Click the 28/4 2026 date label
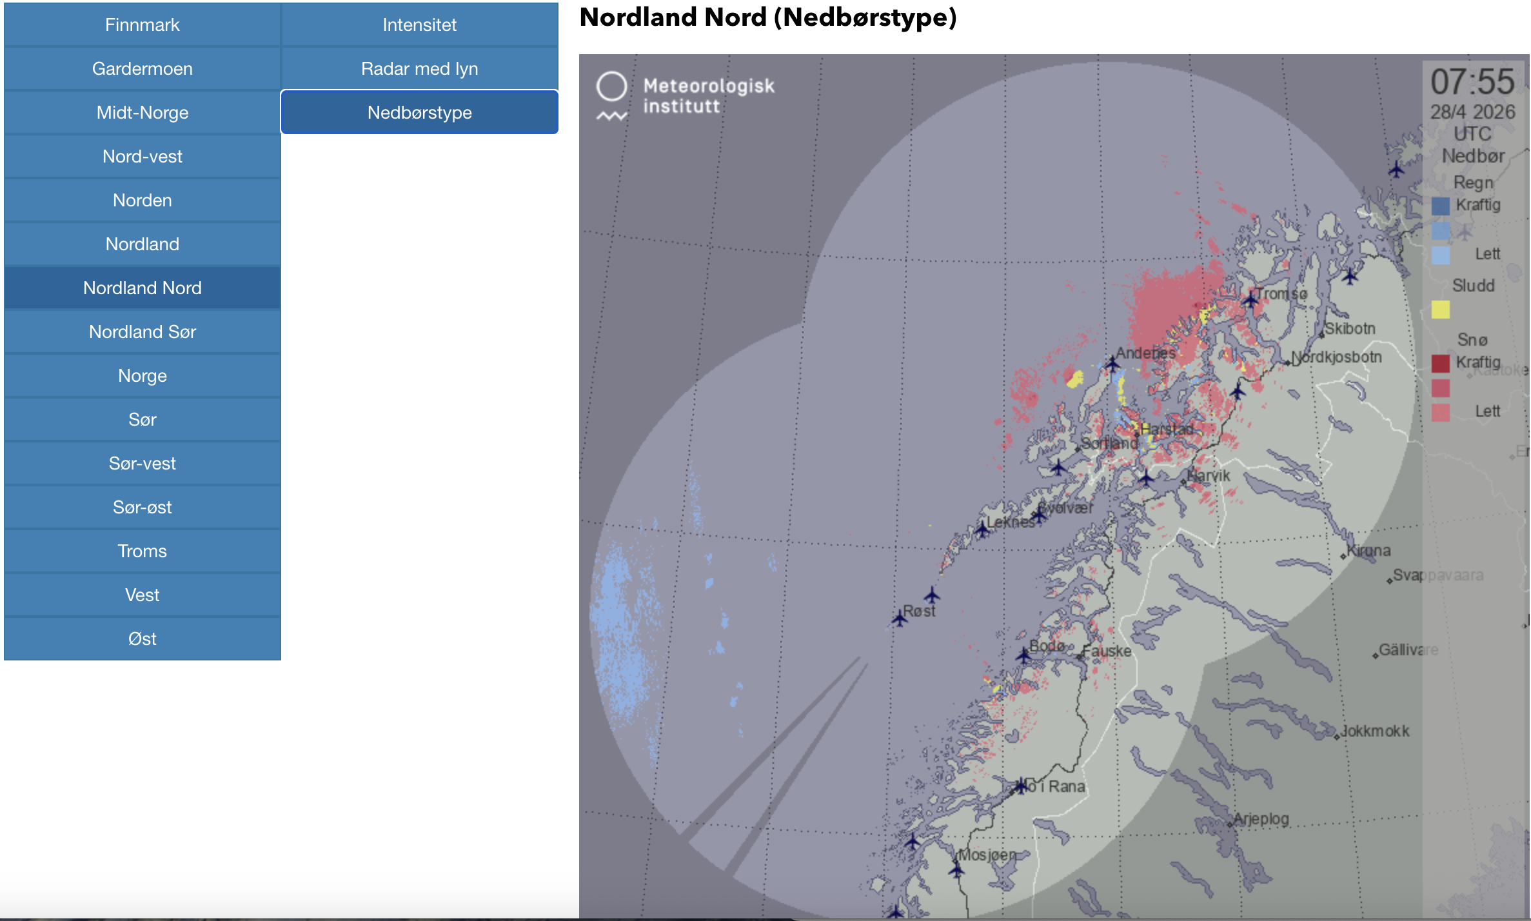 1473,112
